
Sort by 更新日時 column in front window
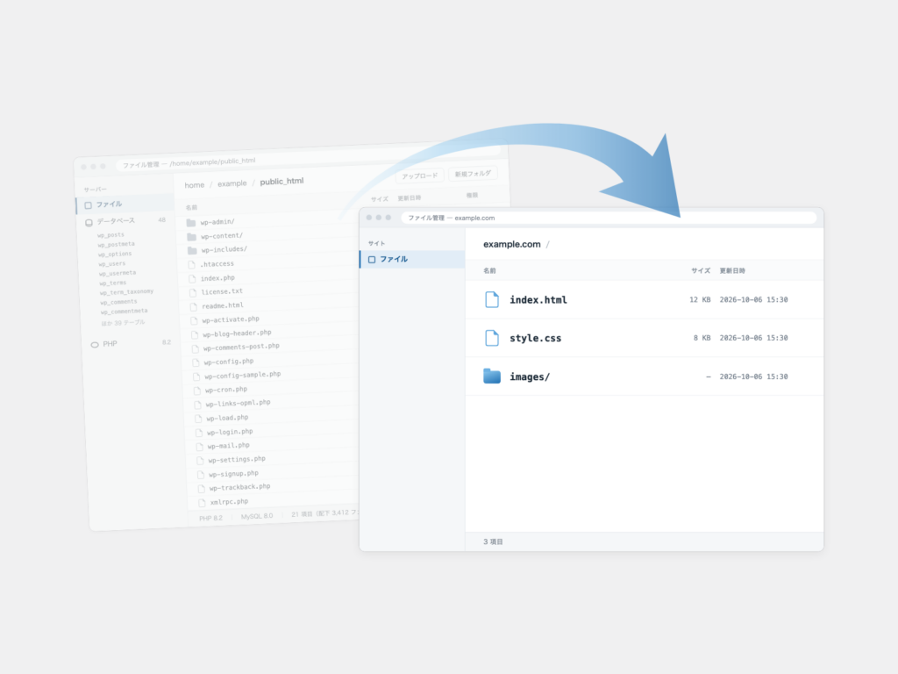click(x=732, y=270)
